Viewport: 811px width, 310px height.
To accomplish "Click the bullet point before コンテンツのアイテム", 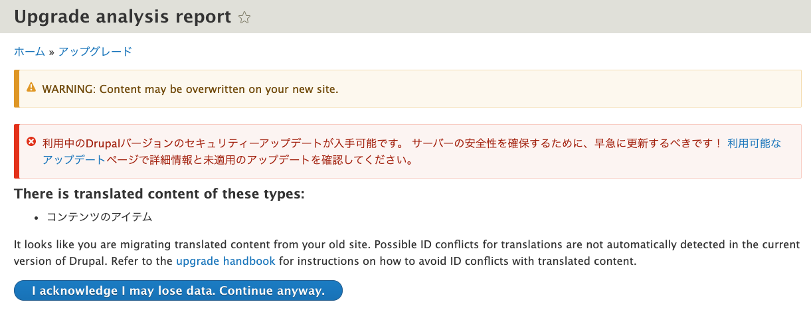I will [x=37, y=218].
